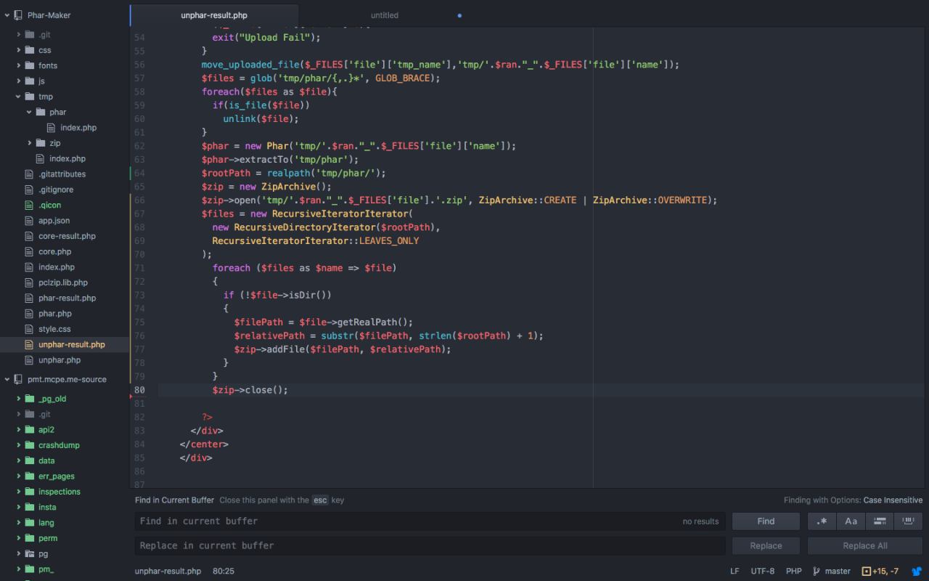Click the js folder icon

tap(30, 81)
